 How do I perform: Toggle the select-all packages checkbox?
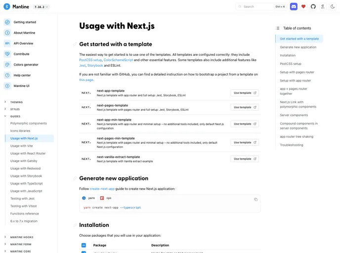pos(84,245)
